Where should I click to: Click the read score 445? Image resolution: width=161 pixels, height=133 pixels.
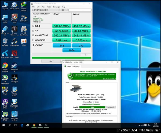pyautogui.click(x=62, y=45)
